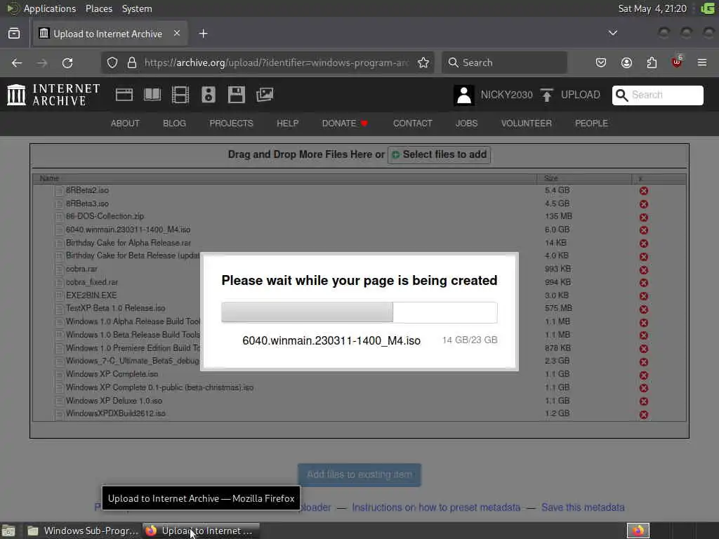Click the NICKY2030 username link

(x=507, y=95)
